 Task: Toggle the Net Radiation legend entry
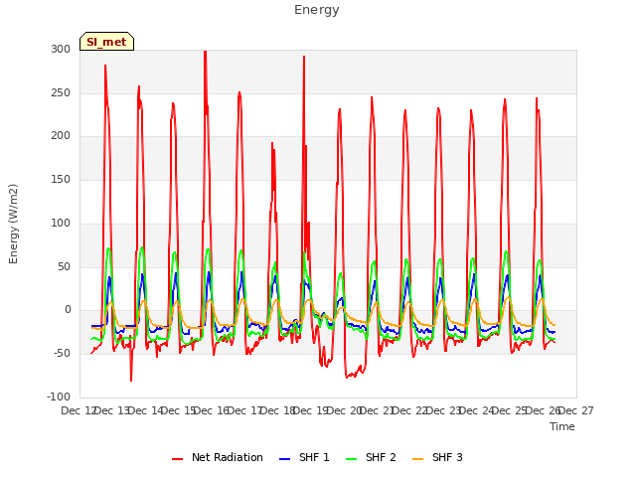218,457
